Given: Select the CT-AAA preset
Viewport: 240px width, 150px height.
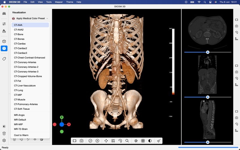Looking at the screenshot, I should click(x=30, y=25).
